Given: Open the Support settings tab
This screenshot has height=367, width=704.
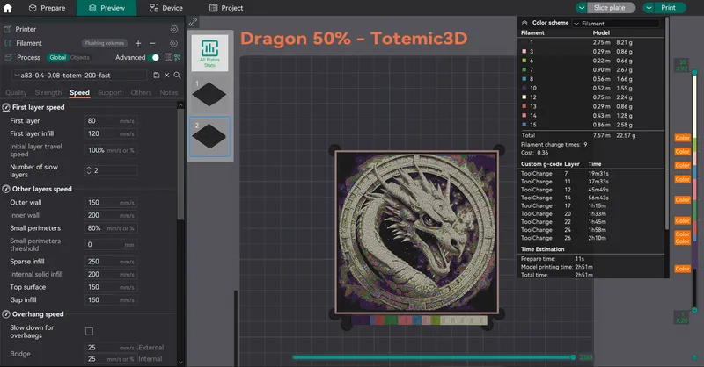Looking at the screenshot, I should (x=109, y=93).
